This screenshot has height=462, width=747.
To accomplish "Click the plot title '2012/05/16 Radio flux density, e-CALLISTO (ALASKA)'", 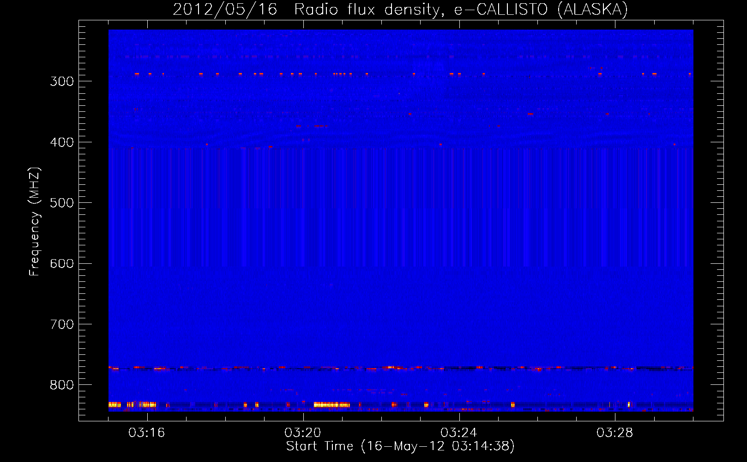I will pyautogui.click(x=400, y=9).
